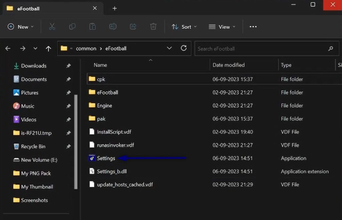Screen dimensions: 342x220
Task: Go back with the left arrow
Action: tap(8, 48)
